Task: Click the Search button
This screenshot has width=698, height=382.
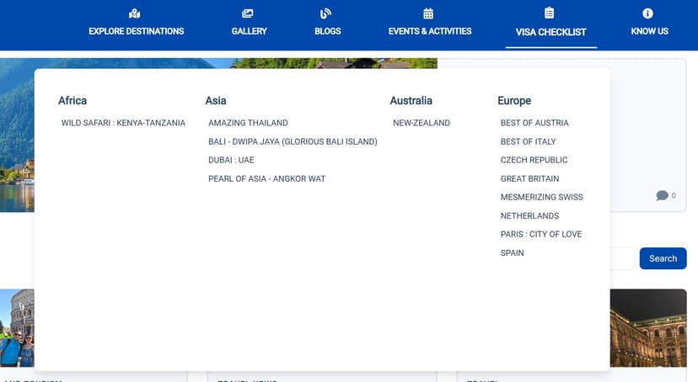Action: pyautogui.click(x=663, y=258)
